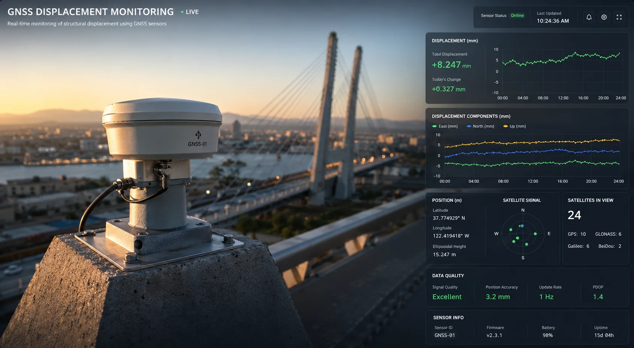Click Firmware value v2.3.1
The image size is (634, 348).
coord(494,335)
